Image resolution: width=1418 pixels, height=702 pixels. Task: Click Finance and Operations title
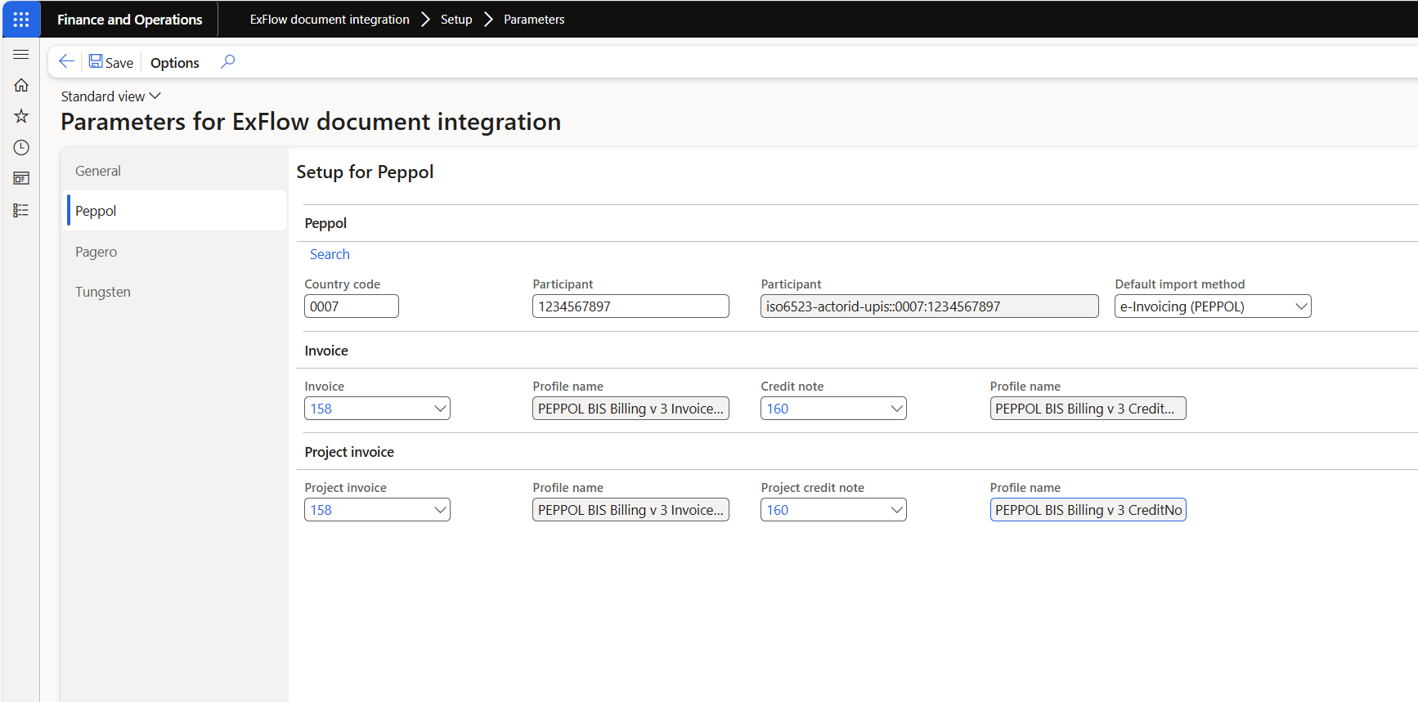point(129,20)
